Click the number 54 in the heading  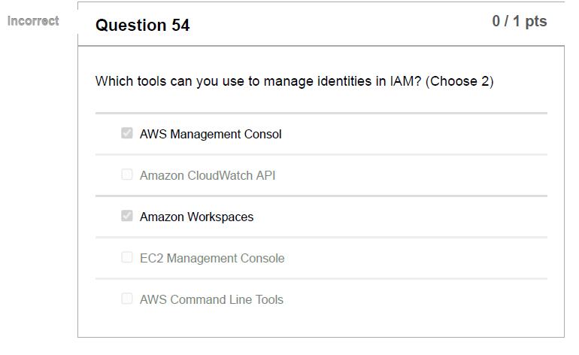coord(180,26)
